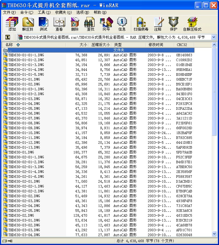Select file THD630-02-01-6.DWG
The height and width of the screenshot is (245, 219).
26,176
